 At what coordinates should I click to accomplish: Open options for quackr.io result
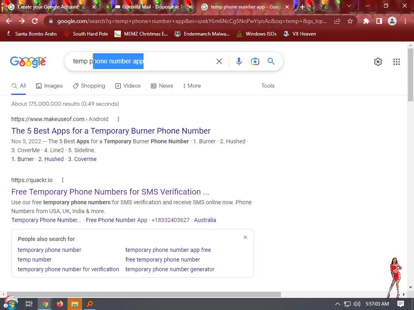63,180
